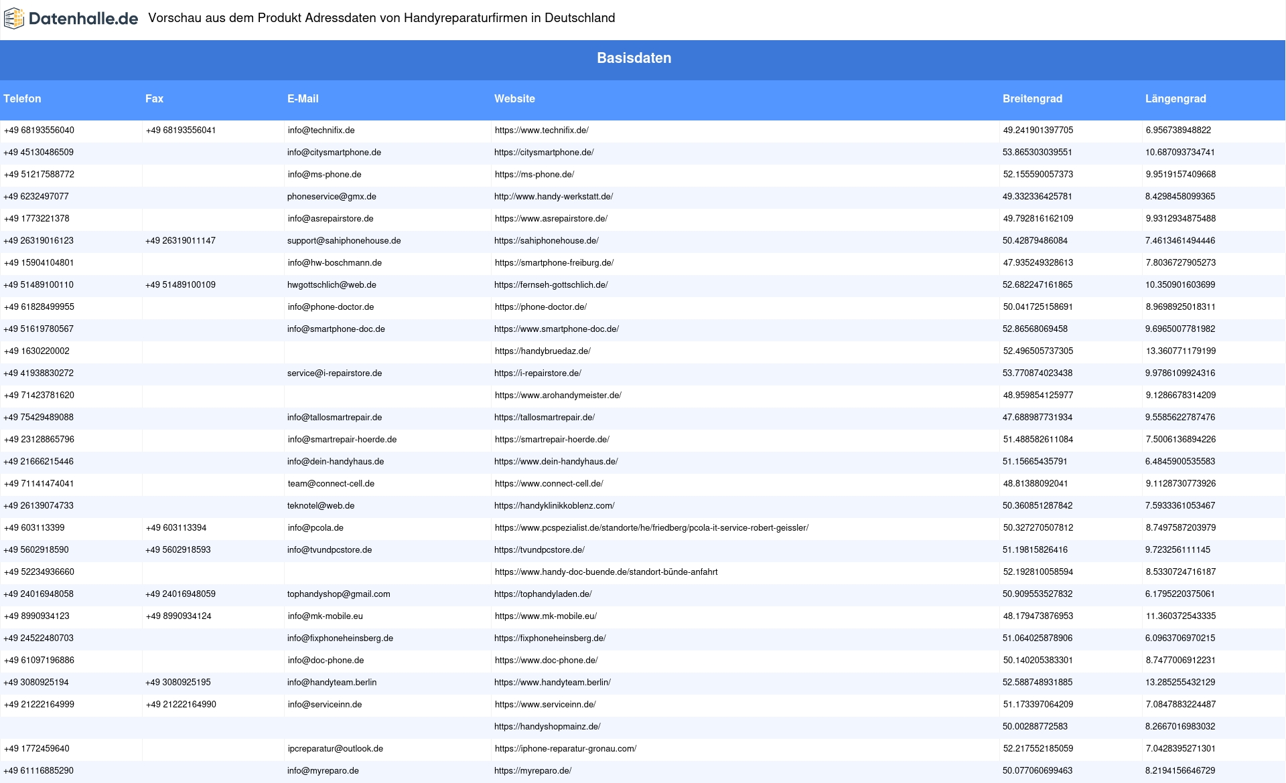1286x783 pixels.
Task: Click the email support@sahiphonehouse.de
Action: point(344,241)
